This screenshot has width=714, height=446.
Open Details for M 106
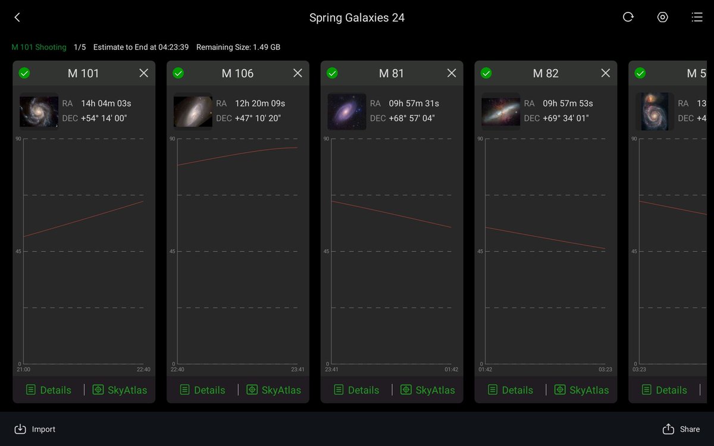(203, 390)
